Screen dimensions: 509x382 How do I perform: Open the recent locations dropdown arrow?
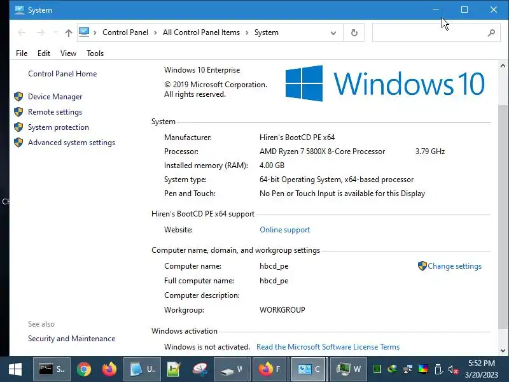point(55,32)
